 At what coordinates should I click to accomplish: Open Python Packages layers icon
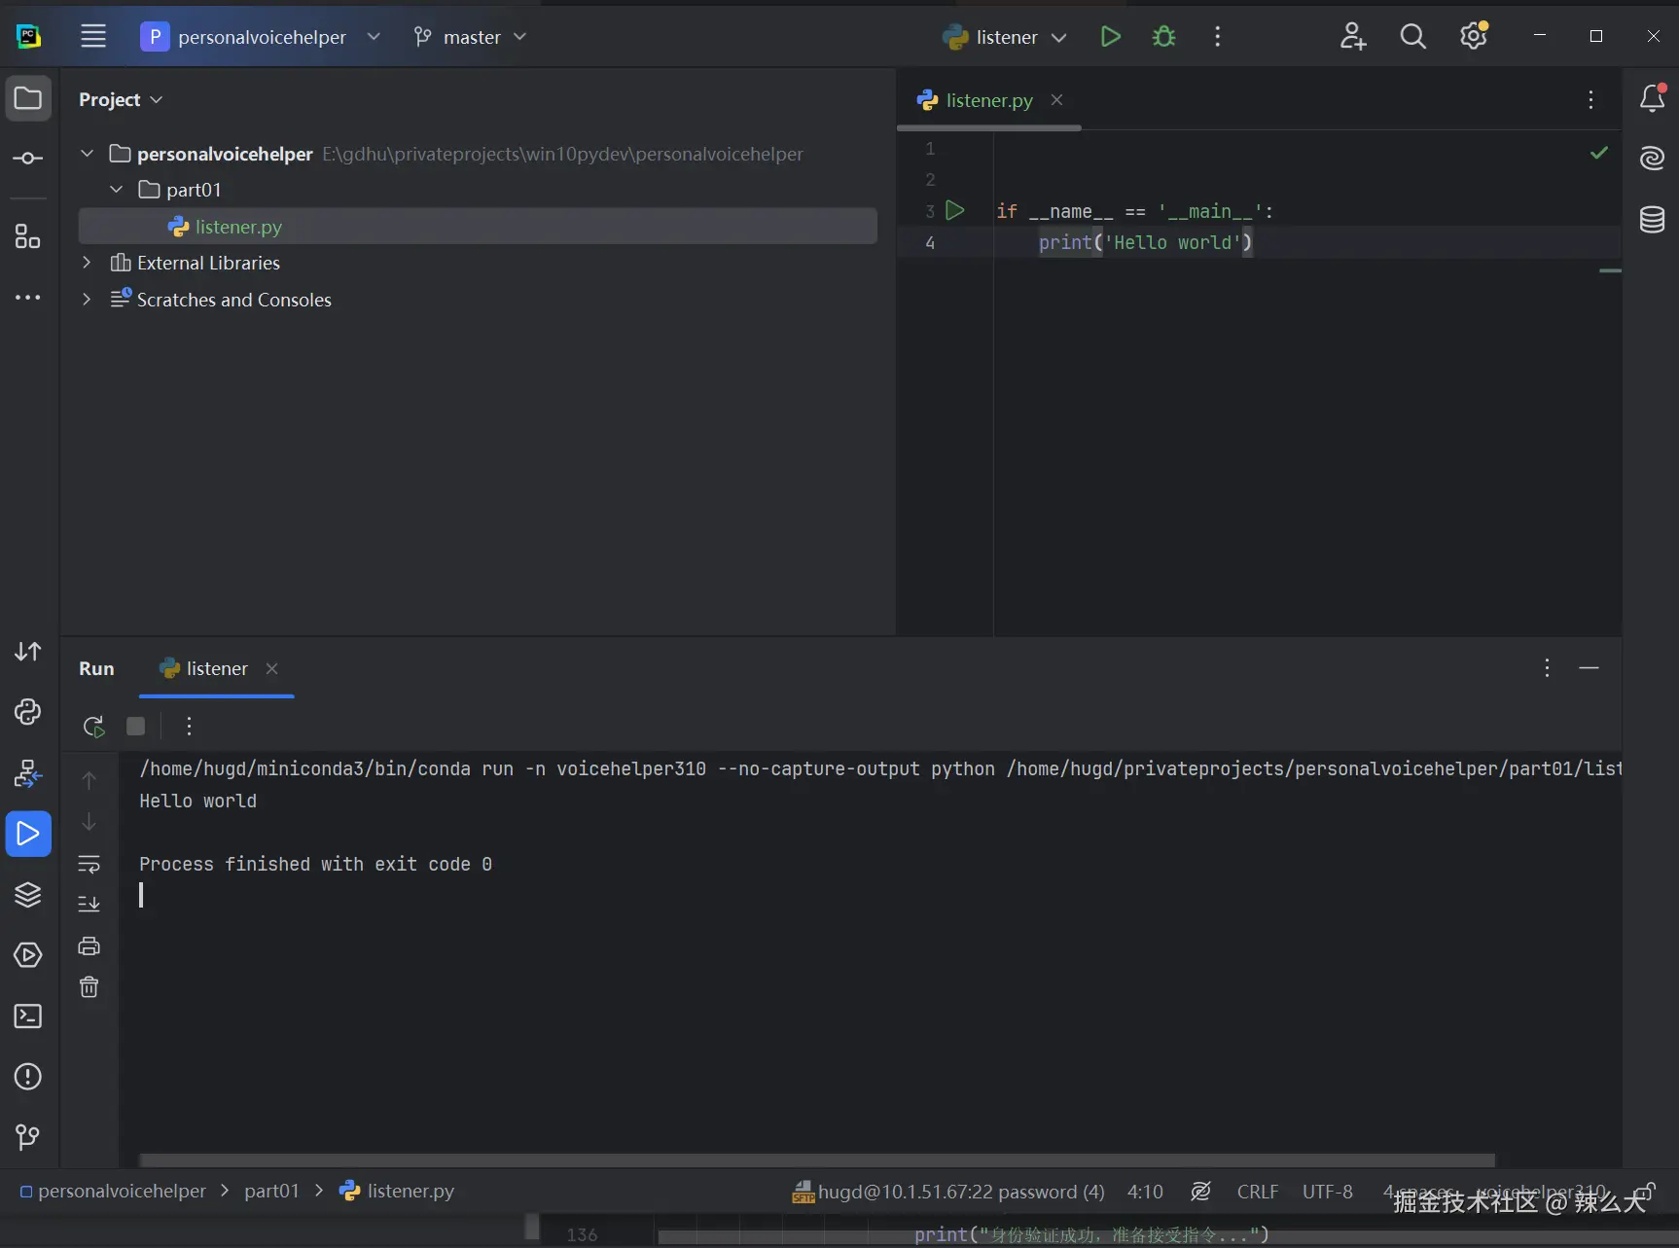[x=28, y=894]
